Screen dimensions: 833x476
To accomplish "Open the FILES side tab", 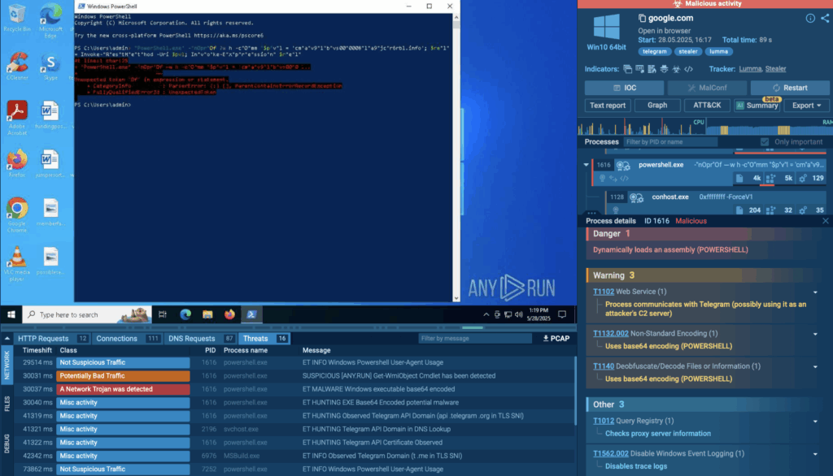I will click(x=7, y=404).
